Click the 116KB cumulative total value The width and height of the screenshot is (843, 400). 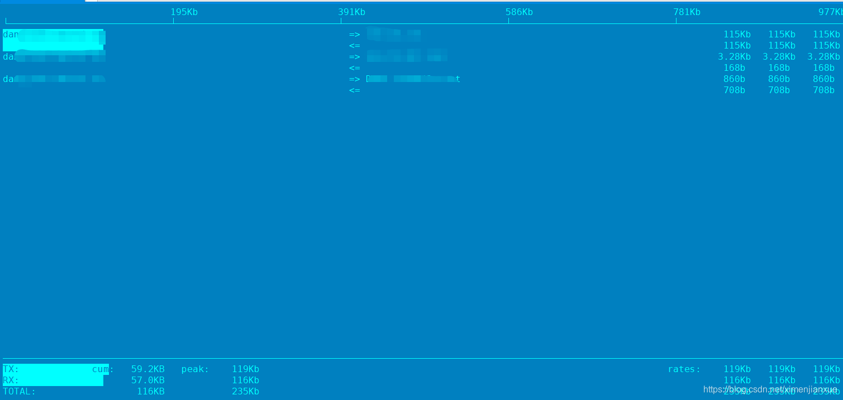151,392
